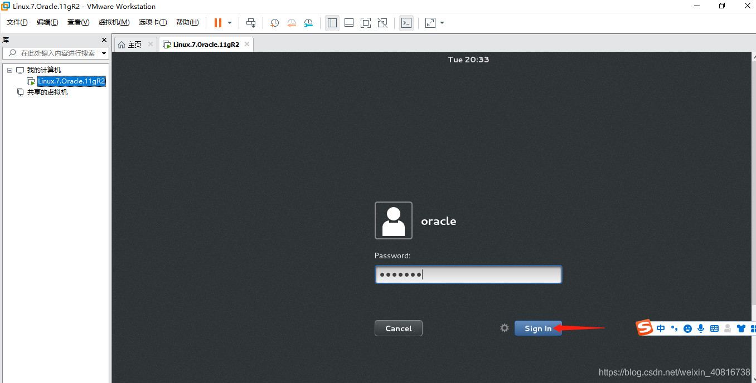Viewport: 756px width, 383px height.
Task: Open the 编辑(E) menu
Action: [47, 22]
